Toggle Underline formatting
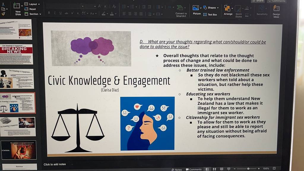The image size is (304, 171). pos(61,13)
